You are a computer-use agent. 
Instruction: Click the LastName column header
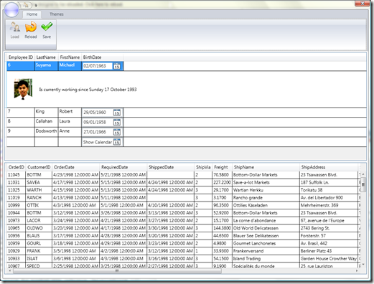[x=46, y=57]
